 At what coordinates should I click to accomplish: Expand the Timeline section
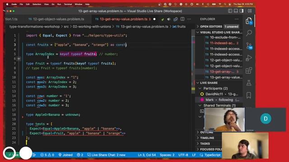(207, 138)
